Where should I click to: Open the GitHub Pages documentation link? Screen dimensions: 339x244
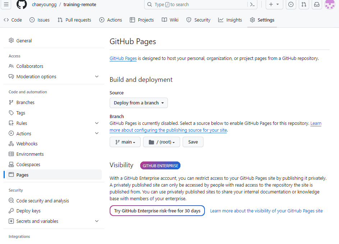123,58
